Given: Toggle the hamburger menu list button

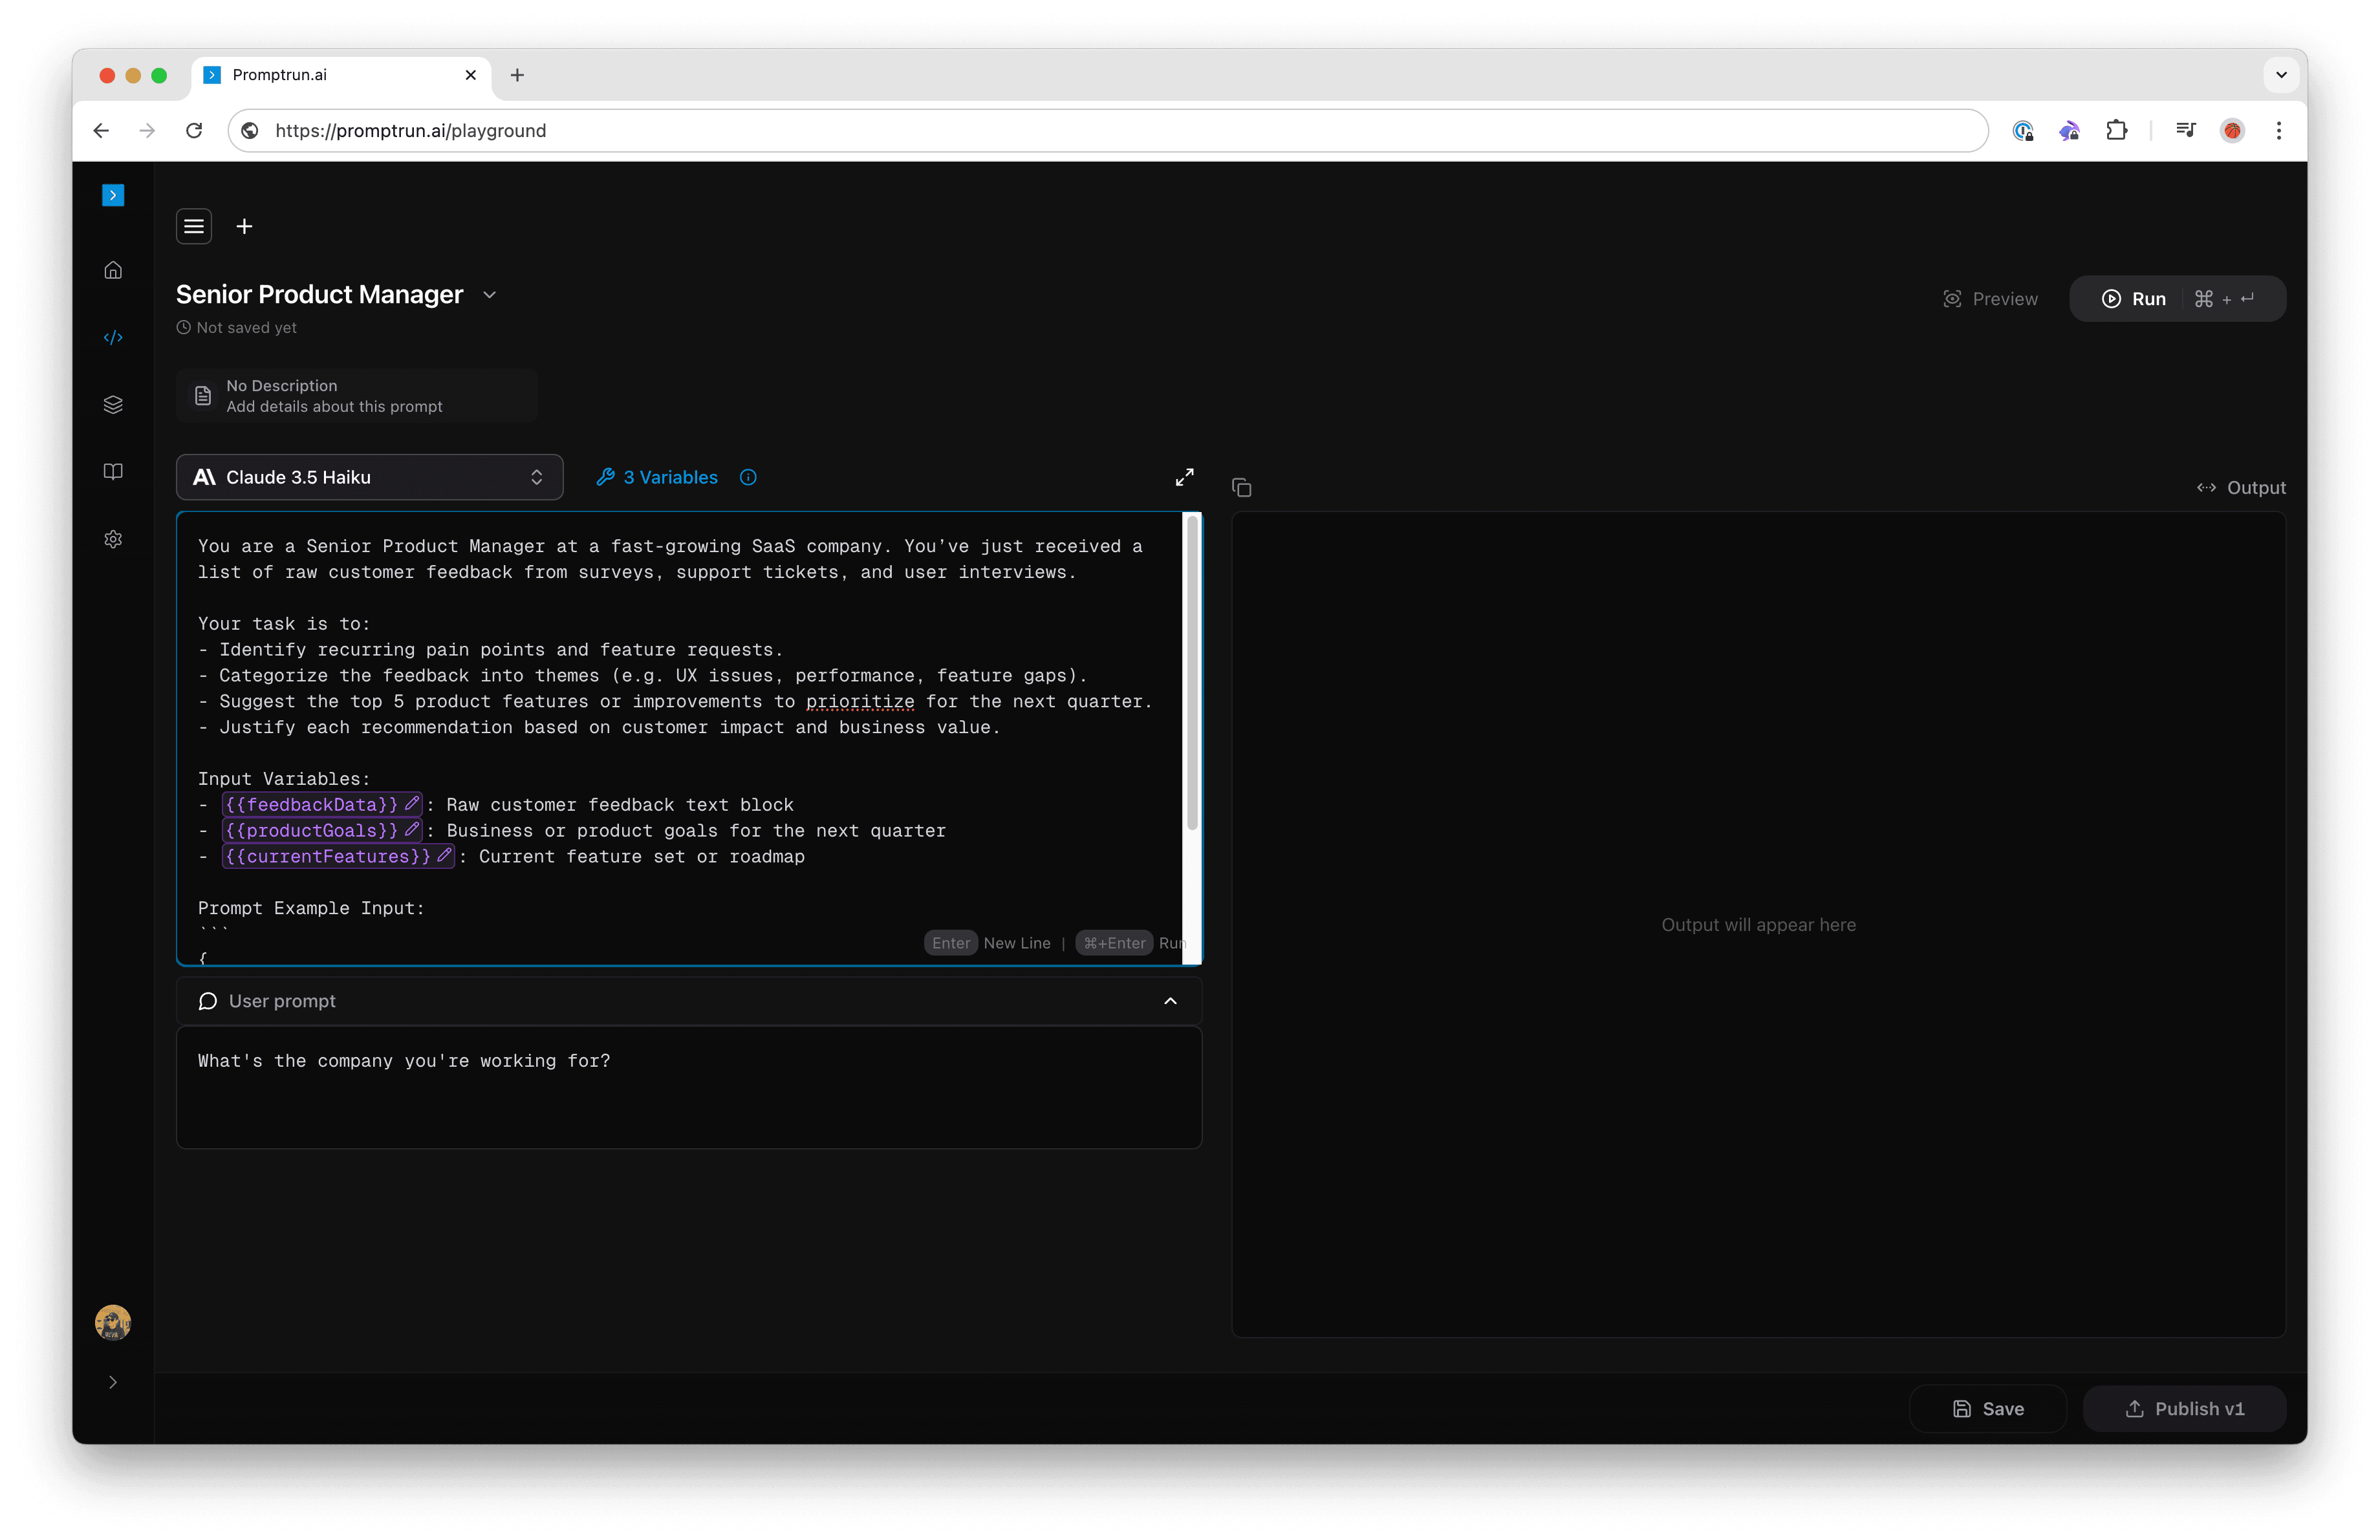Looking at the screenshot, I should point(194,226).
